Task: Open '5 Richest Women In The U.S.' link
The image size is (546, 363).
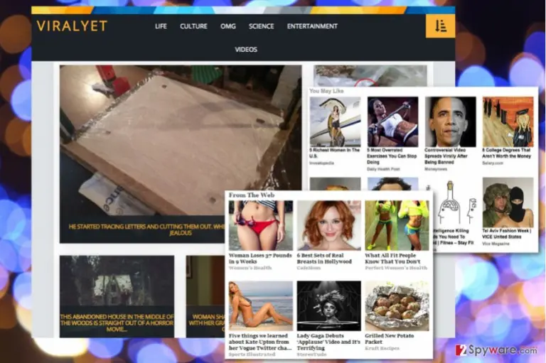Action: pos(335,153)
